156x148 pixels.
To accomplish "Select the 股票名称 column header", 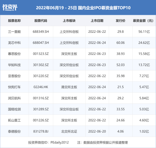I will (14, 21).
